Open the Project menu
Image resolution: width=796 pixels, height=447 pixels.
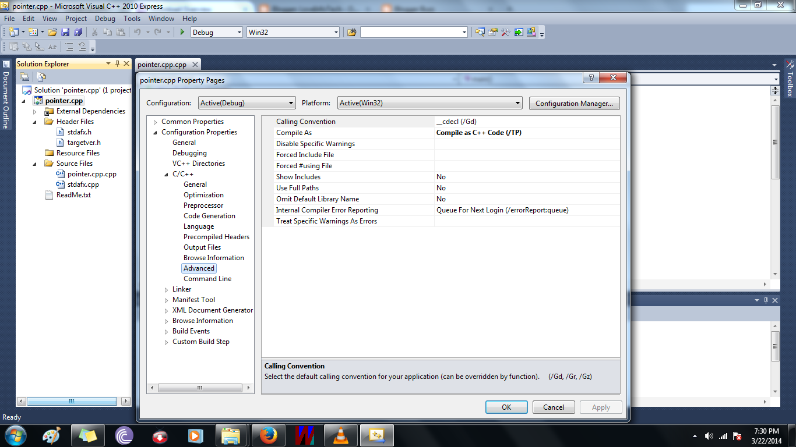[x=76, y=19]
